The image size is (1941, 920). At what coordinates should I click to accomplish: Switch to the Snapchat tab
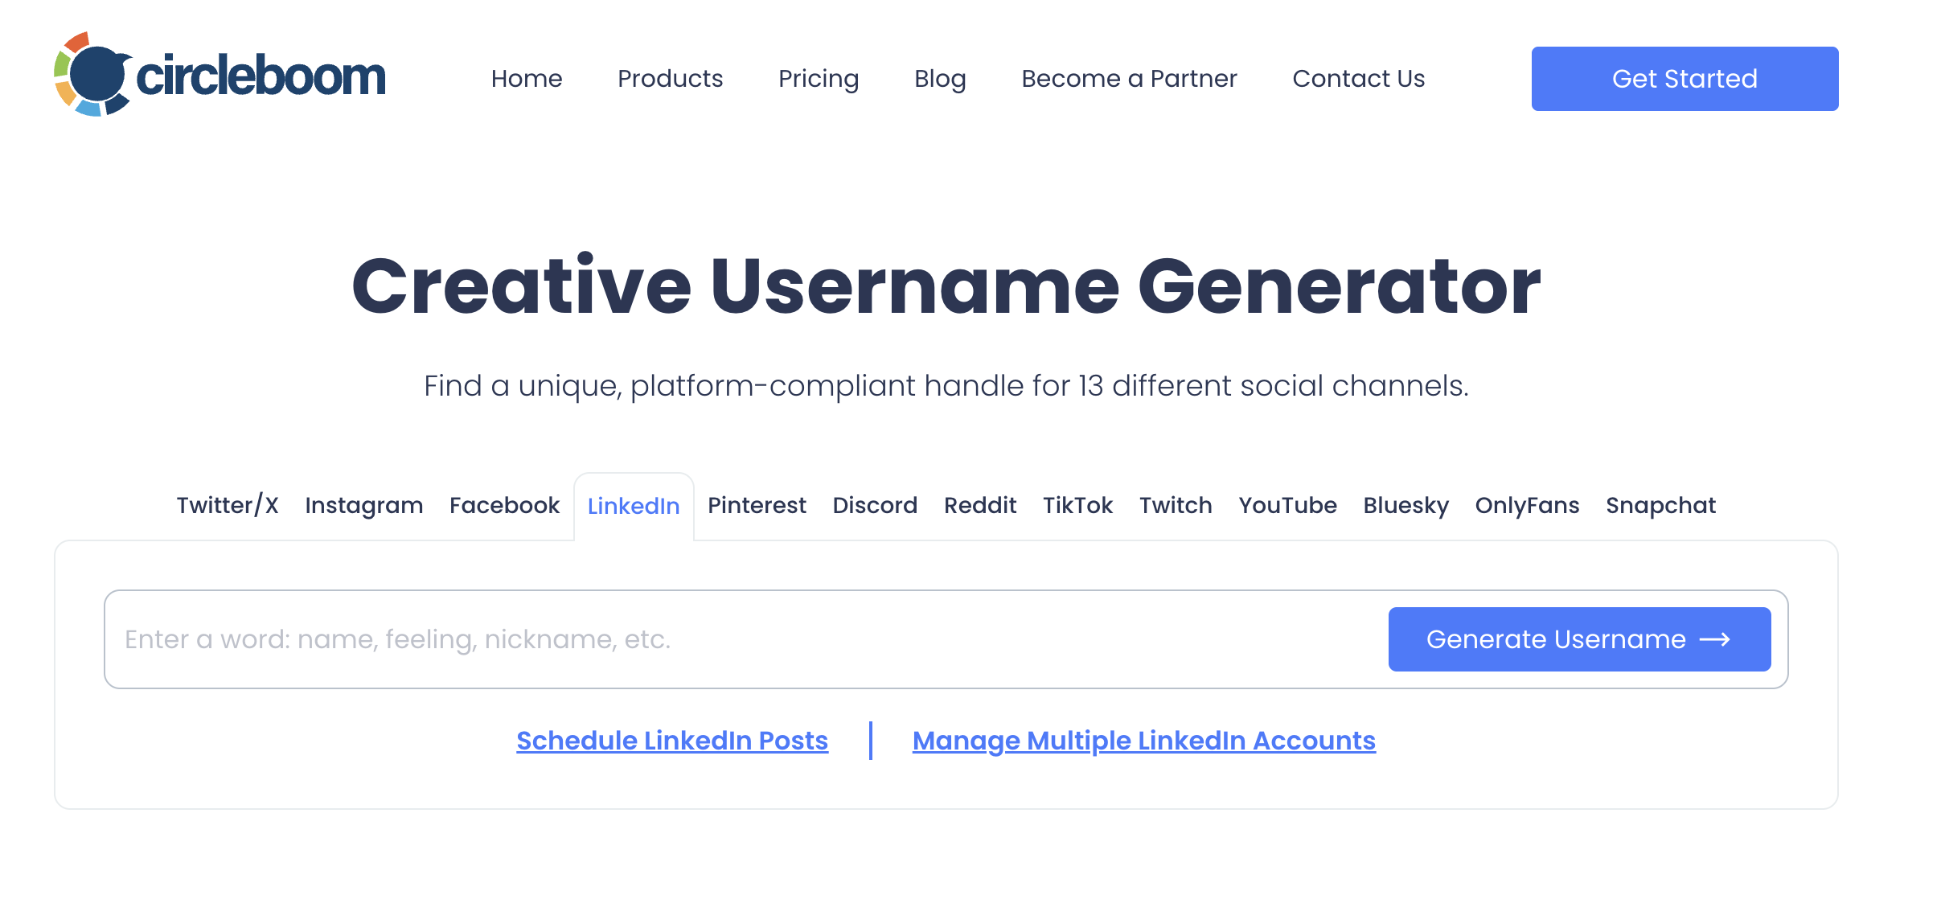(1660, 505)
